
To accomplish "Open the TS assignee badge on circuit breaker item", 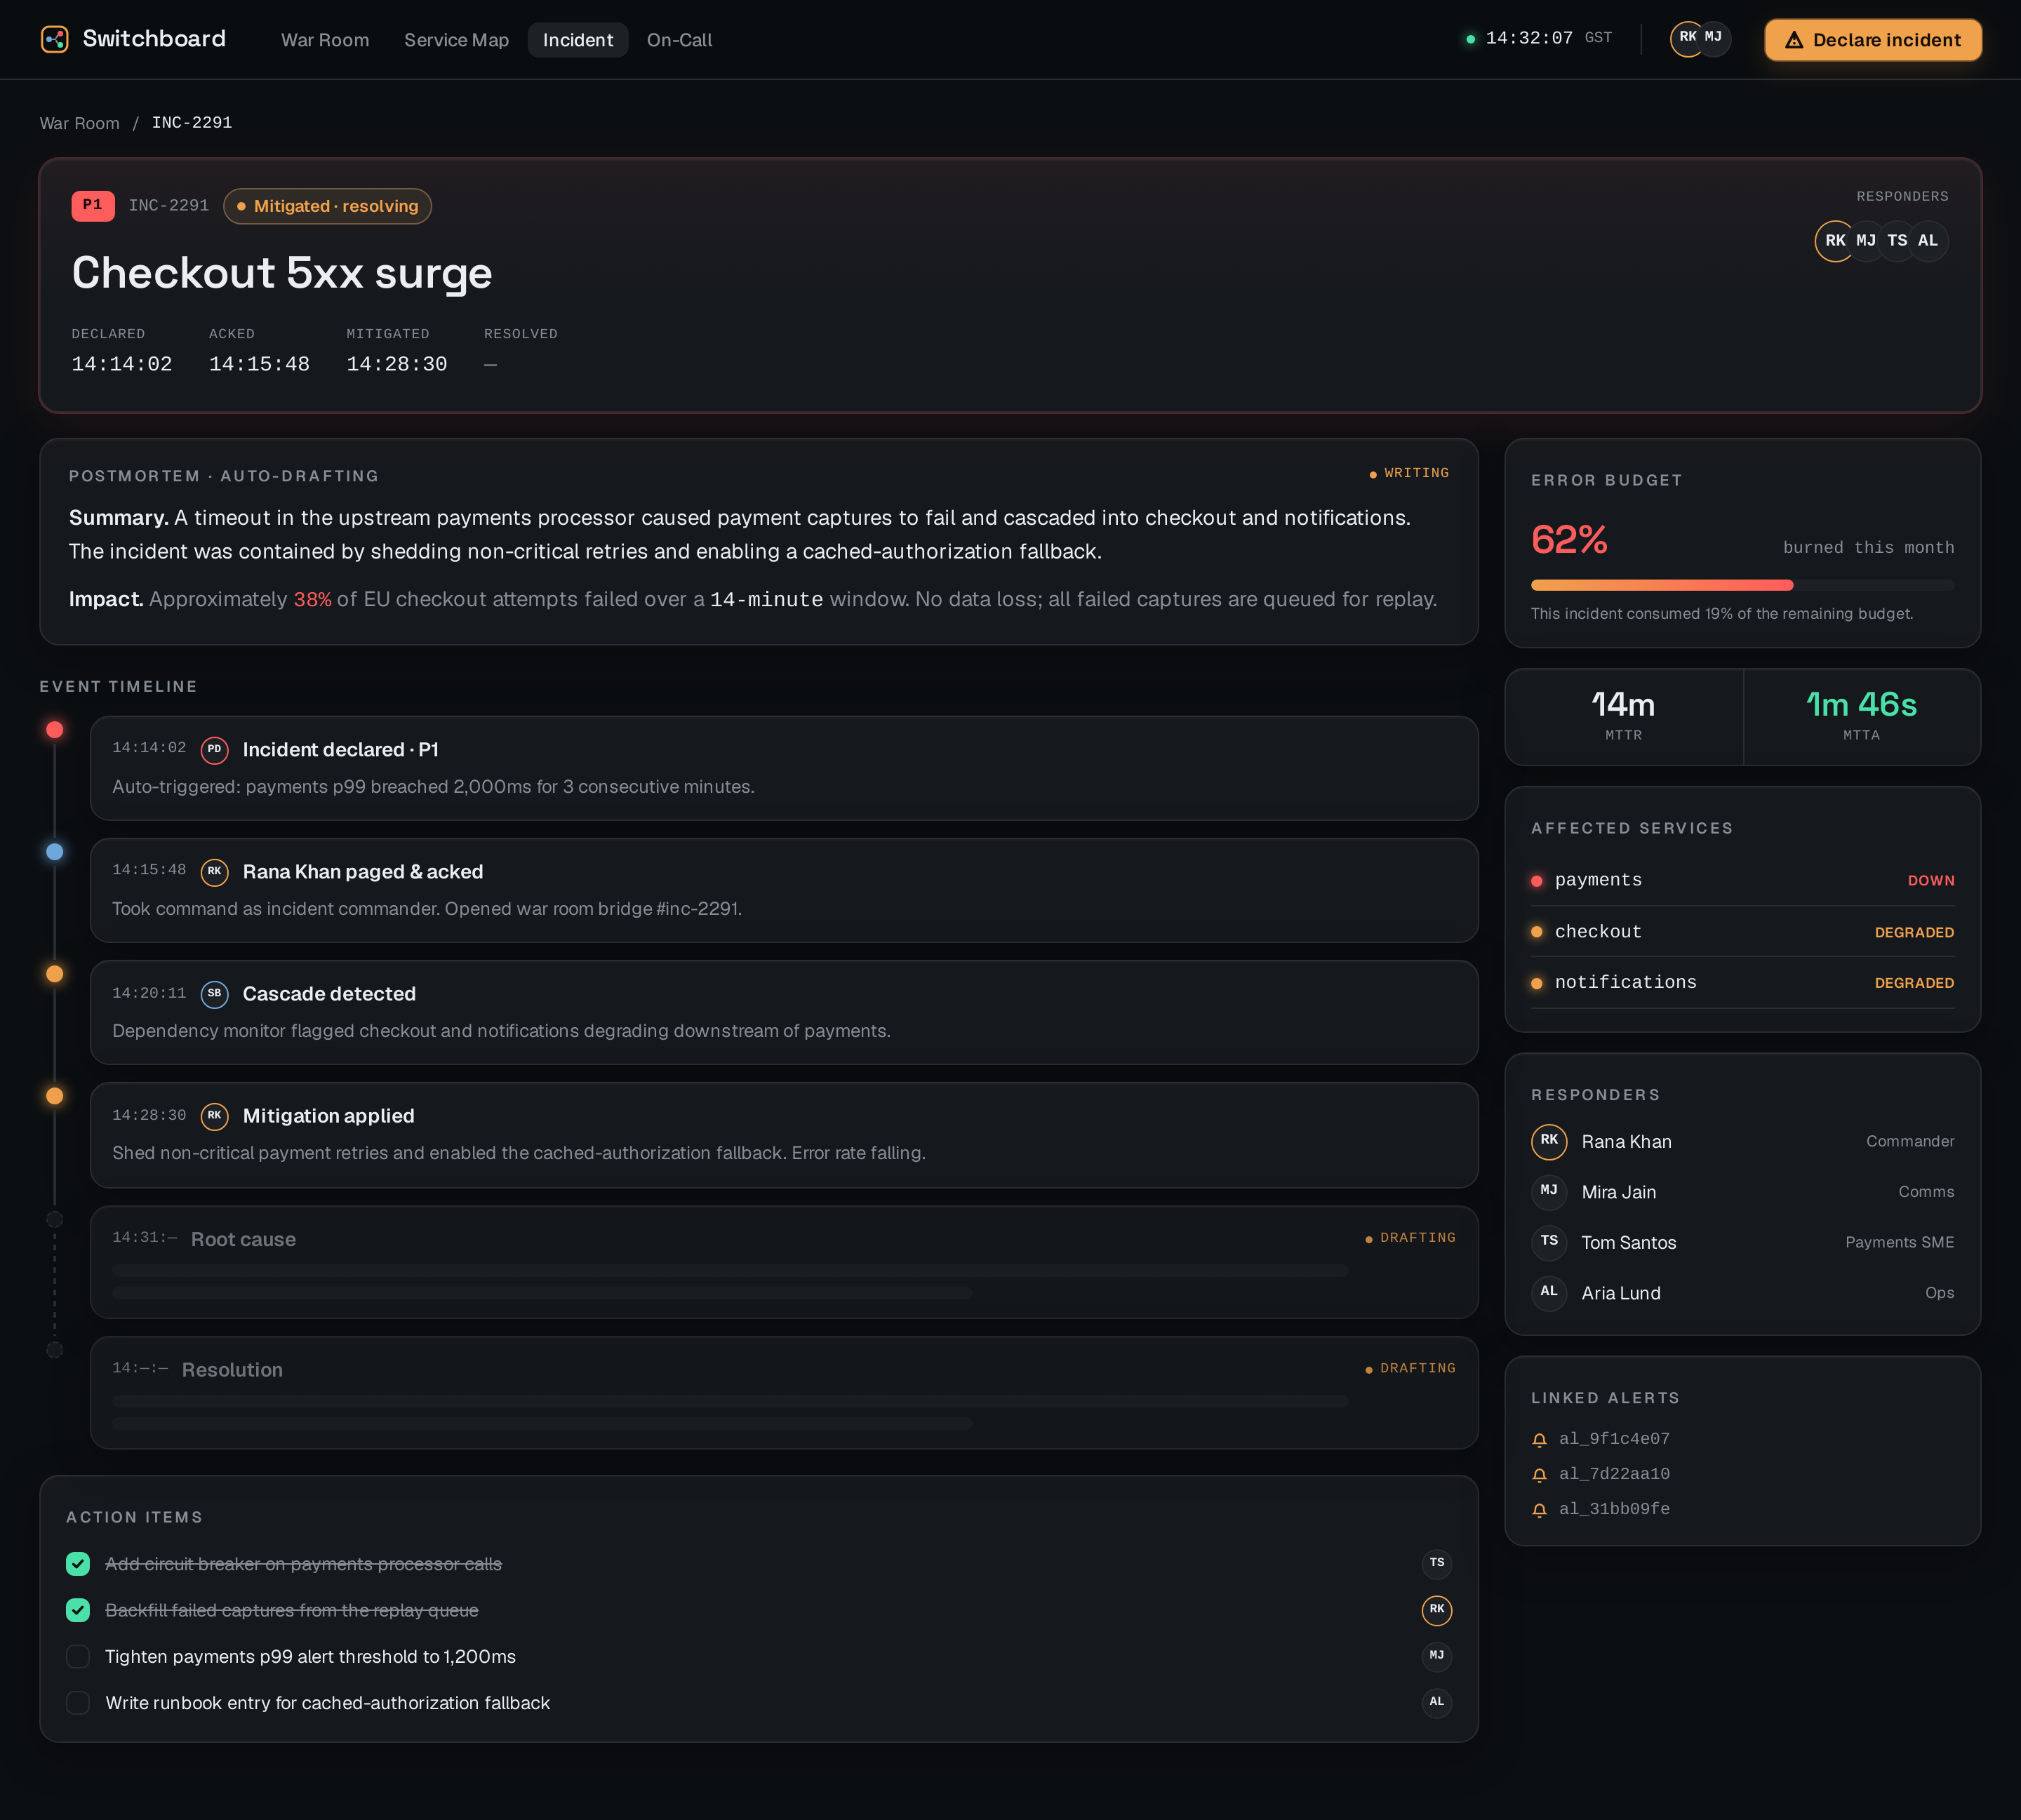I will pyautogui.click(x=1436, y=1563).
